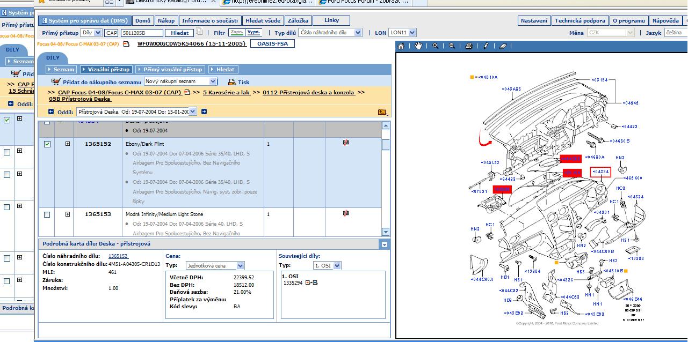Screen dimensions: 688x342
Task: Zoom in on the parts diagram
Action: click(435, 46)
